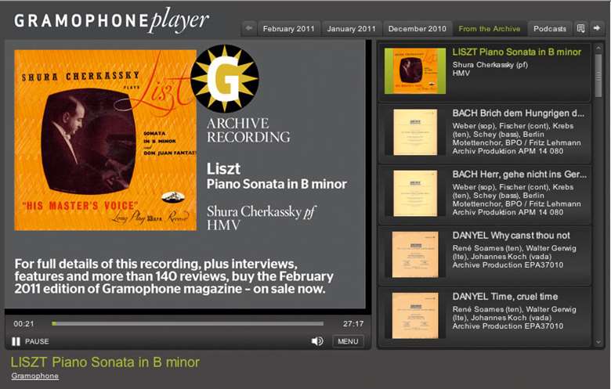The image size is (611, 389).
Task: Click the total duration 27:17
Action: point(353,324)
